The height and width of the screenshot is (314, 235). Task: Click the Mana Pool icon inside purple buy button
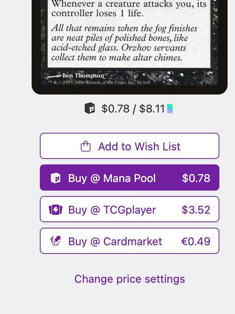(56, 178)
